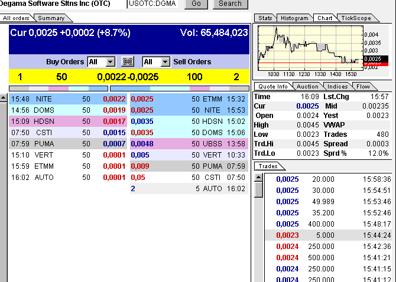Select the 0,0023 trade at 15:44:24
The height and width of the screenshot is (282, 396).
(x=328, y=235)
